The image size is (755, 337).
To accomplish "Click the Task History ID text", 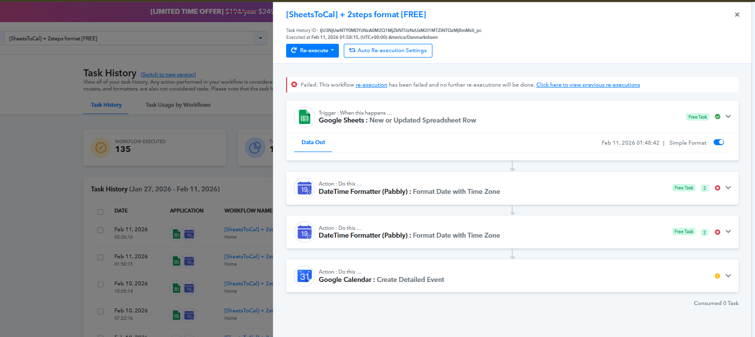I will coord(384,30).
